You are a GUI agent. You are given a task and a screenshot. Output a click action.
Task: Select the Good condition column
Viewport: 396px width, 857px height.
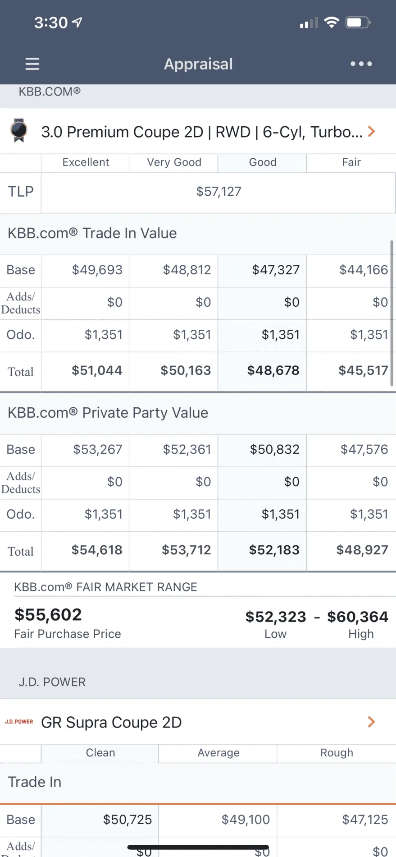[263, 163]
